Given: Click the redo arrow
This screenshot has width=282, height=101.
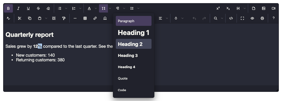Looking at the screenshot, I should click(x=204, y=18).
